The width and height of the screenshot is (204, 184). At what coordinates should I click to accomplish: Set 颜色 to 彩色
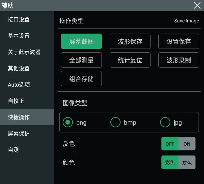(170, 163)
